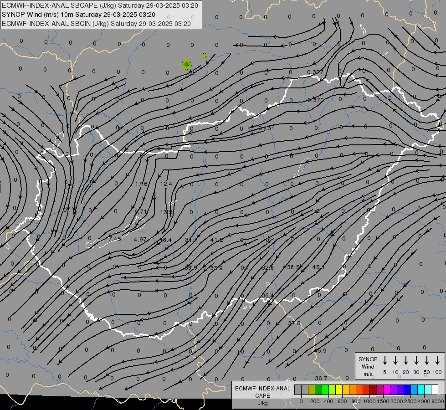Click the map value 36.4
This screenshot has height=410, width=446.
267,295
